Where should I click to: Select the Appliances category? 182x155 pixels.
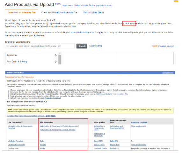tap(12, 55)
